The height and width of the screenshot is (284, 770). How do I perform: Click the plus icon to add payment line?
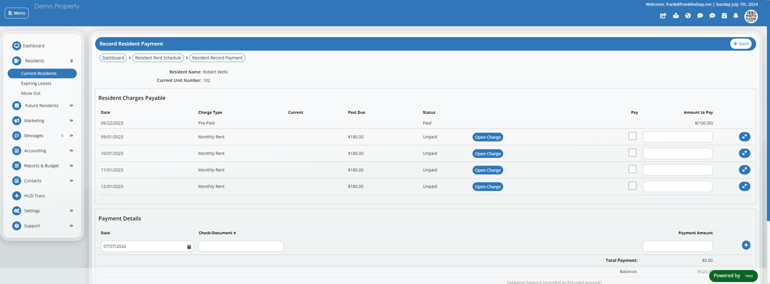click(x=746, y=245)
